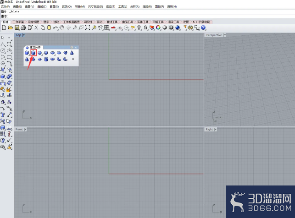
Task: Toggle the lock objects padlock icon
Action: click(145, 28)
